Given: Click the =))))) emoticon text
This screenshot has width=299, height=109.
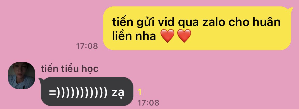Looking at the screenshot, I should [78, 93].
